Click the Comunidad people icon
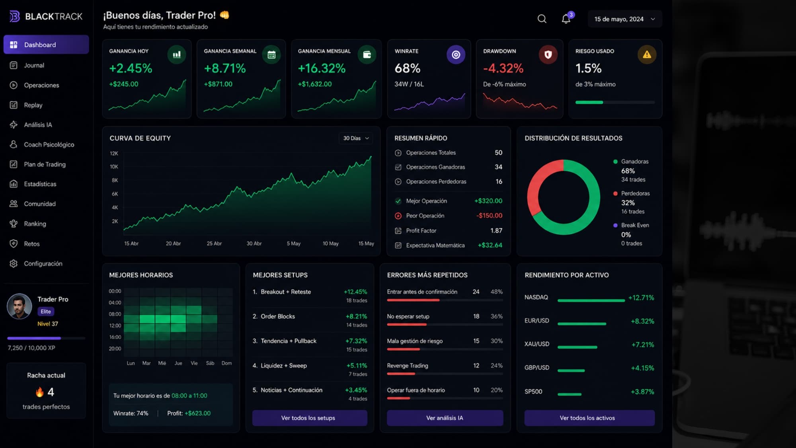 14,204
